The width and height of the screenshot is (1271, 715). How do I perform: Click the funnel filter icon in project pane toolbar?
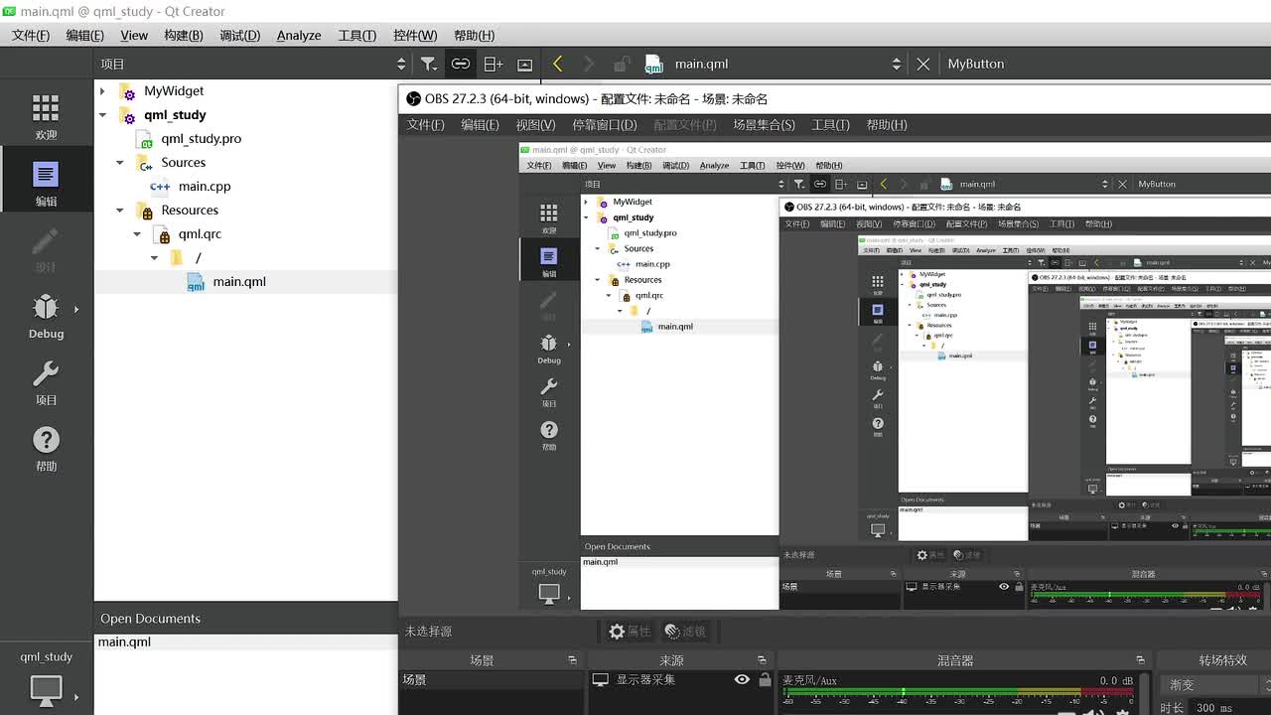[428, 64]
